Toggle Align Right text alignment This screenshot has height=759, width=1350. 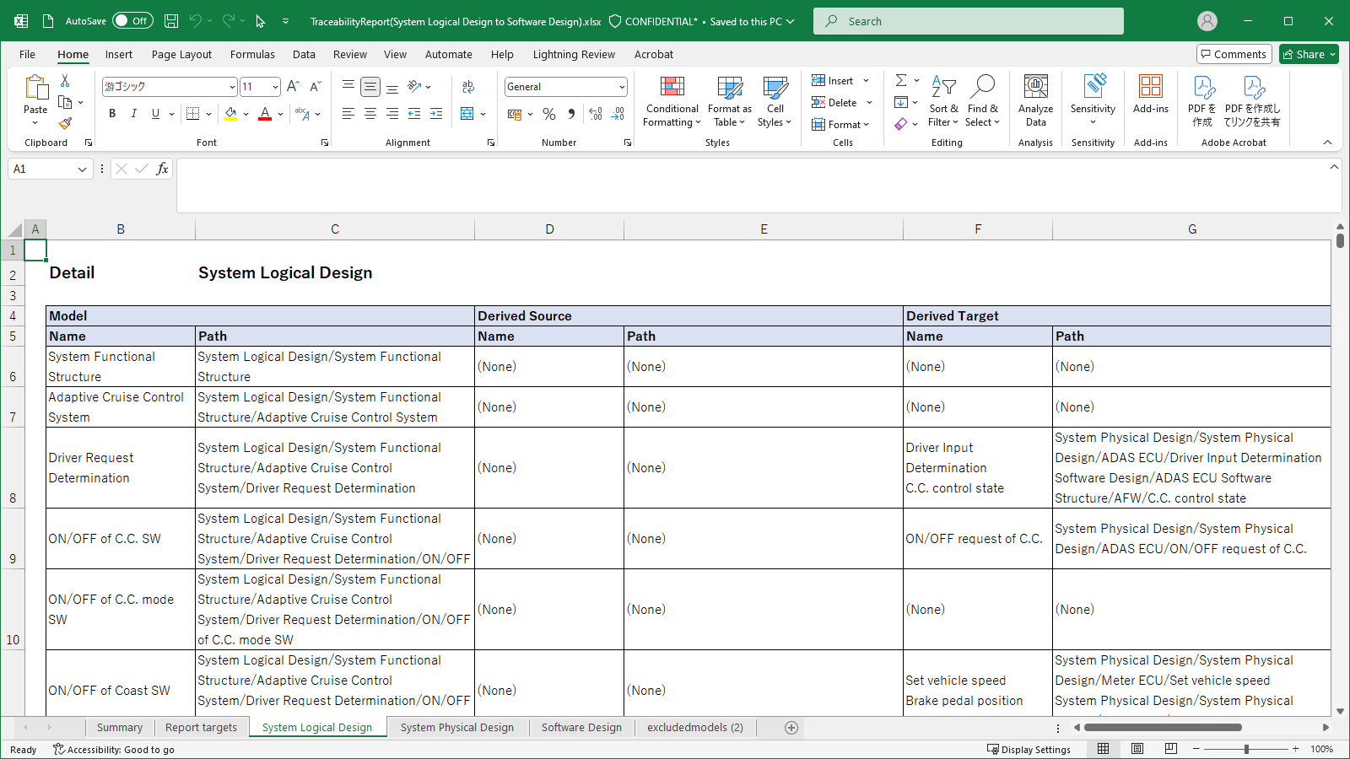coord(392,113)
